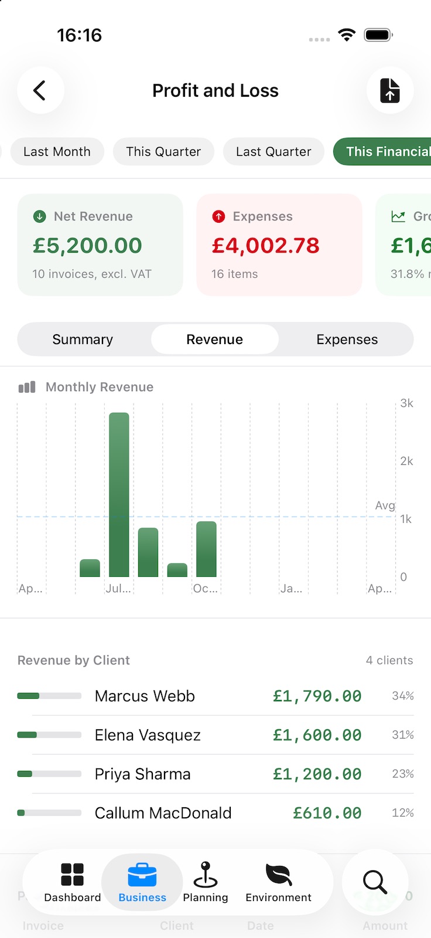
Task: Select the This Quarter filter
Action: 163,151
